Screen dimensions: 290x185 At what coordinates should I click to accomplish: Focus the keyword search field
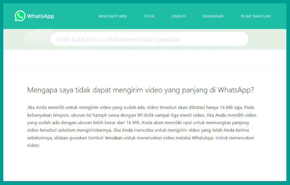(x=149, y=39)
